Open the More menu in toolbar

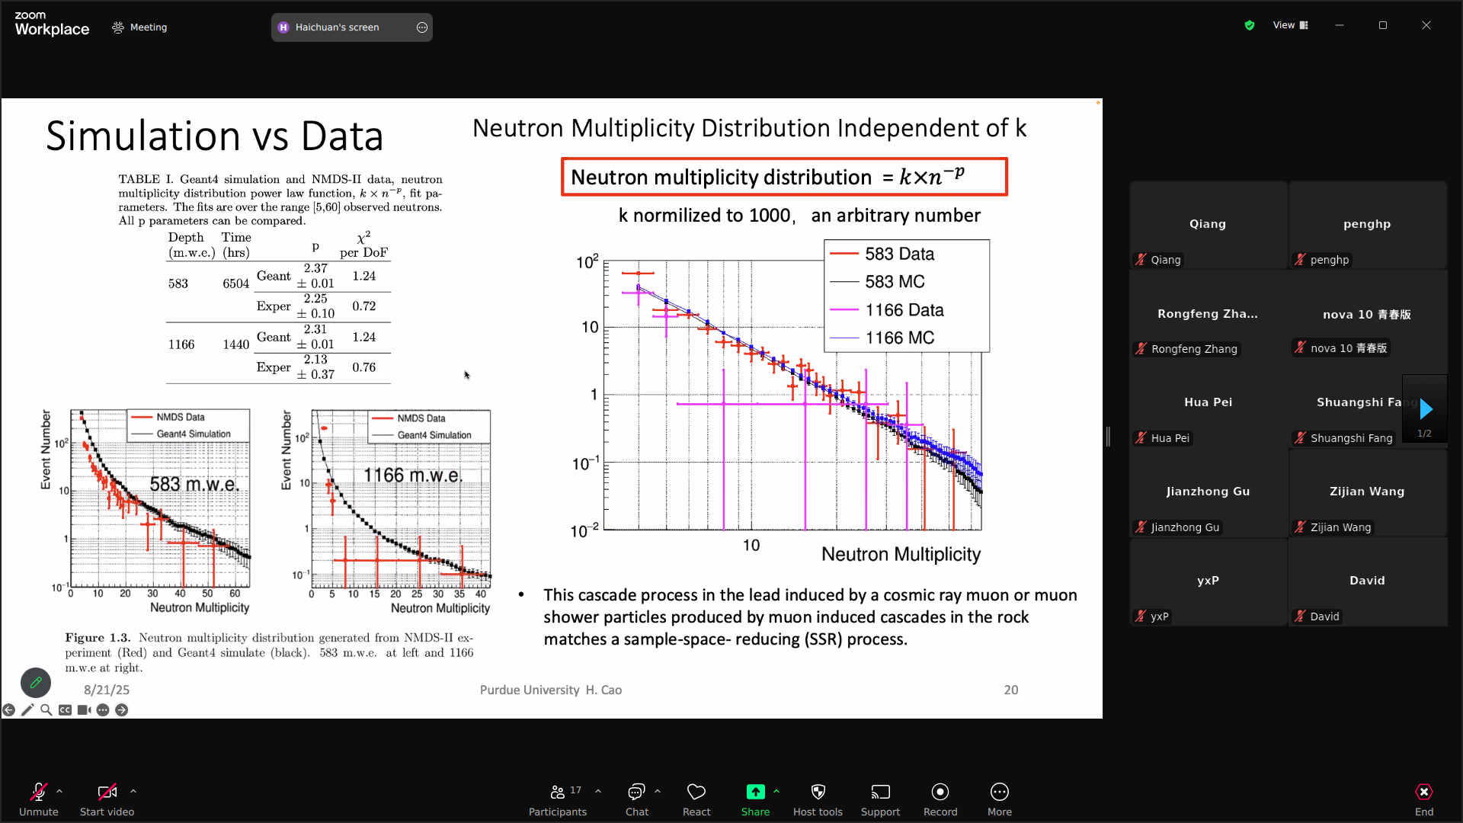[x=1000, y=799]
